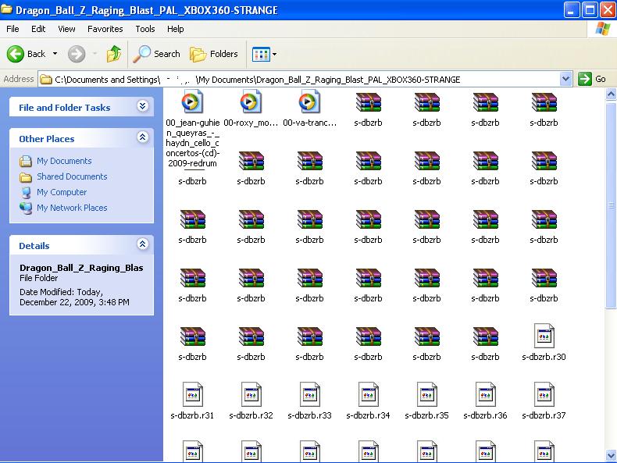Toggle the Folders pane button
This screenshot has height=463, width=617.
214,54
